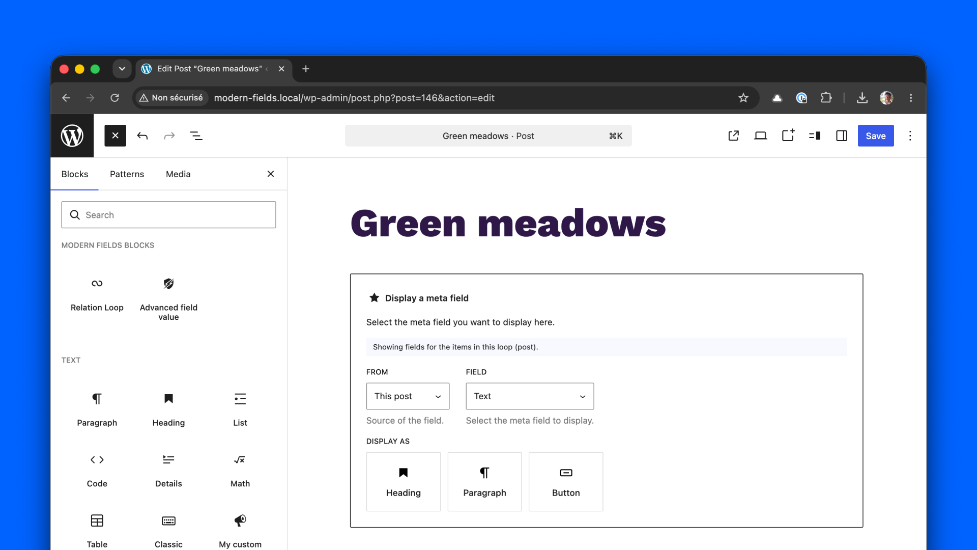Open the document overview list view
The image size is (977, 550).
coord(196,135)
